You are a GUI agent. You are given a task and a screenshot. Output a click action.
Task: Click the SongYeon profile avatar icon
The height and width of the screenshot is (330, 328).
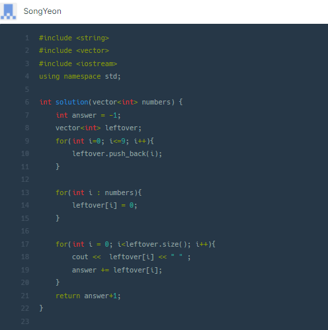pos(9,11)
